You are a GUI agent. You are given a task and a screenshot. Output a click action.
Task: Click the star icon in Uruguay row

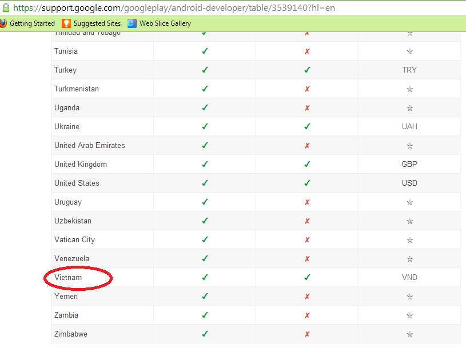[409, 202]
